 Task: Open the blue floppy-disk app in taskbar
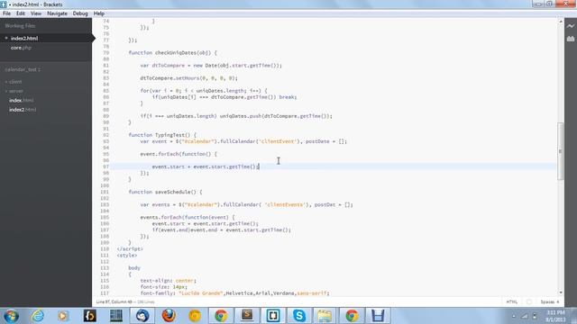(x=378, y=316)
